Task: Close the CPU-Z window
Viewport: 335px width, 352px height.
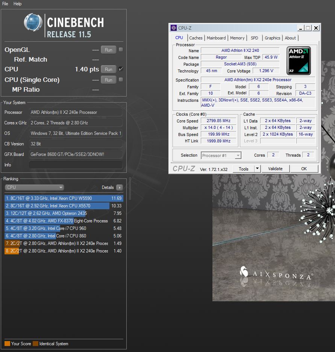Action: pos(316,28)
